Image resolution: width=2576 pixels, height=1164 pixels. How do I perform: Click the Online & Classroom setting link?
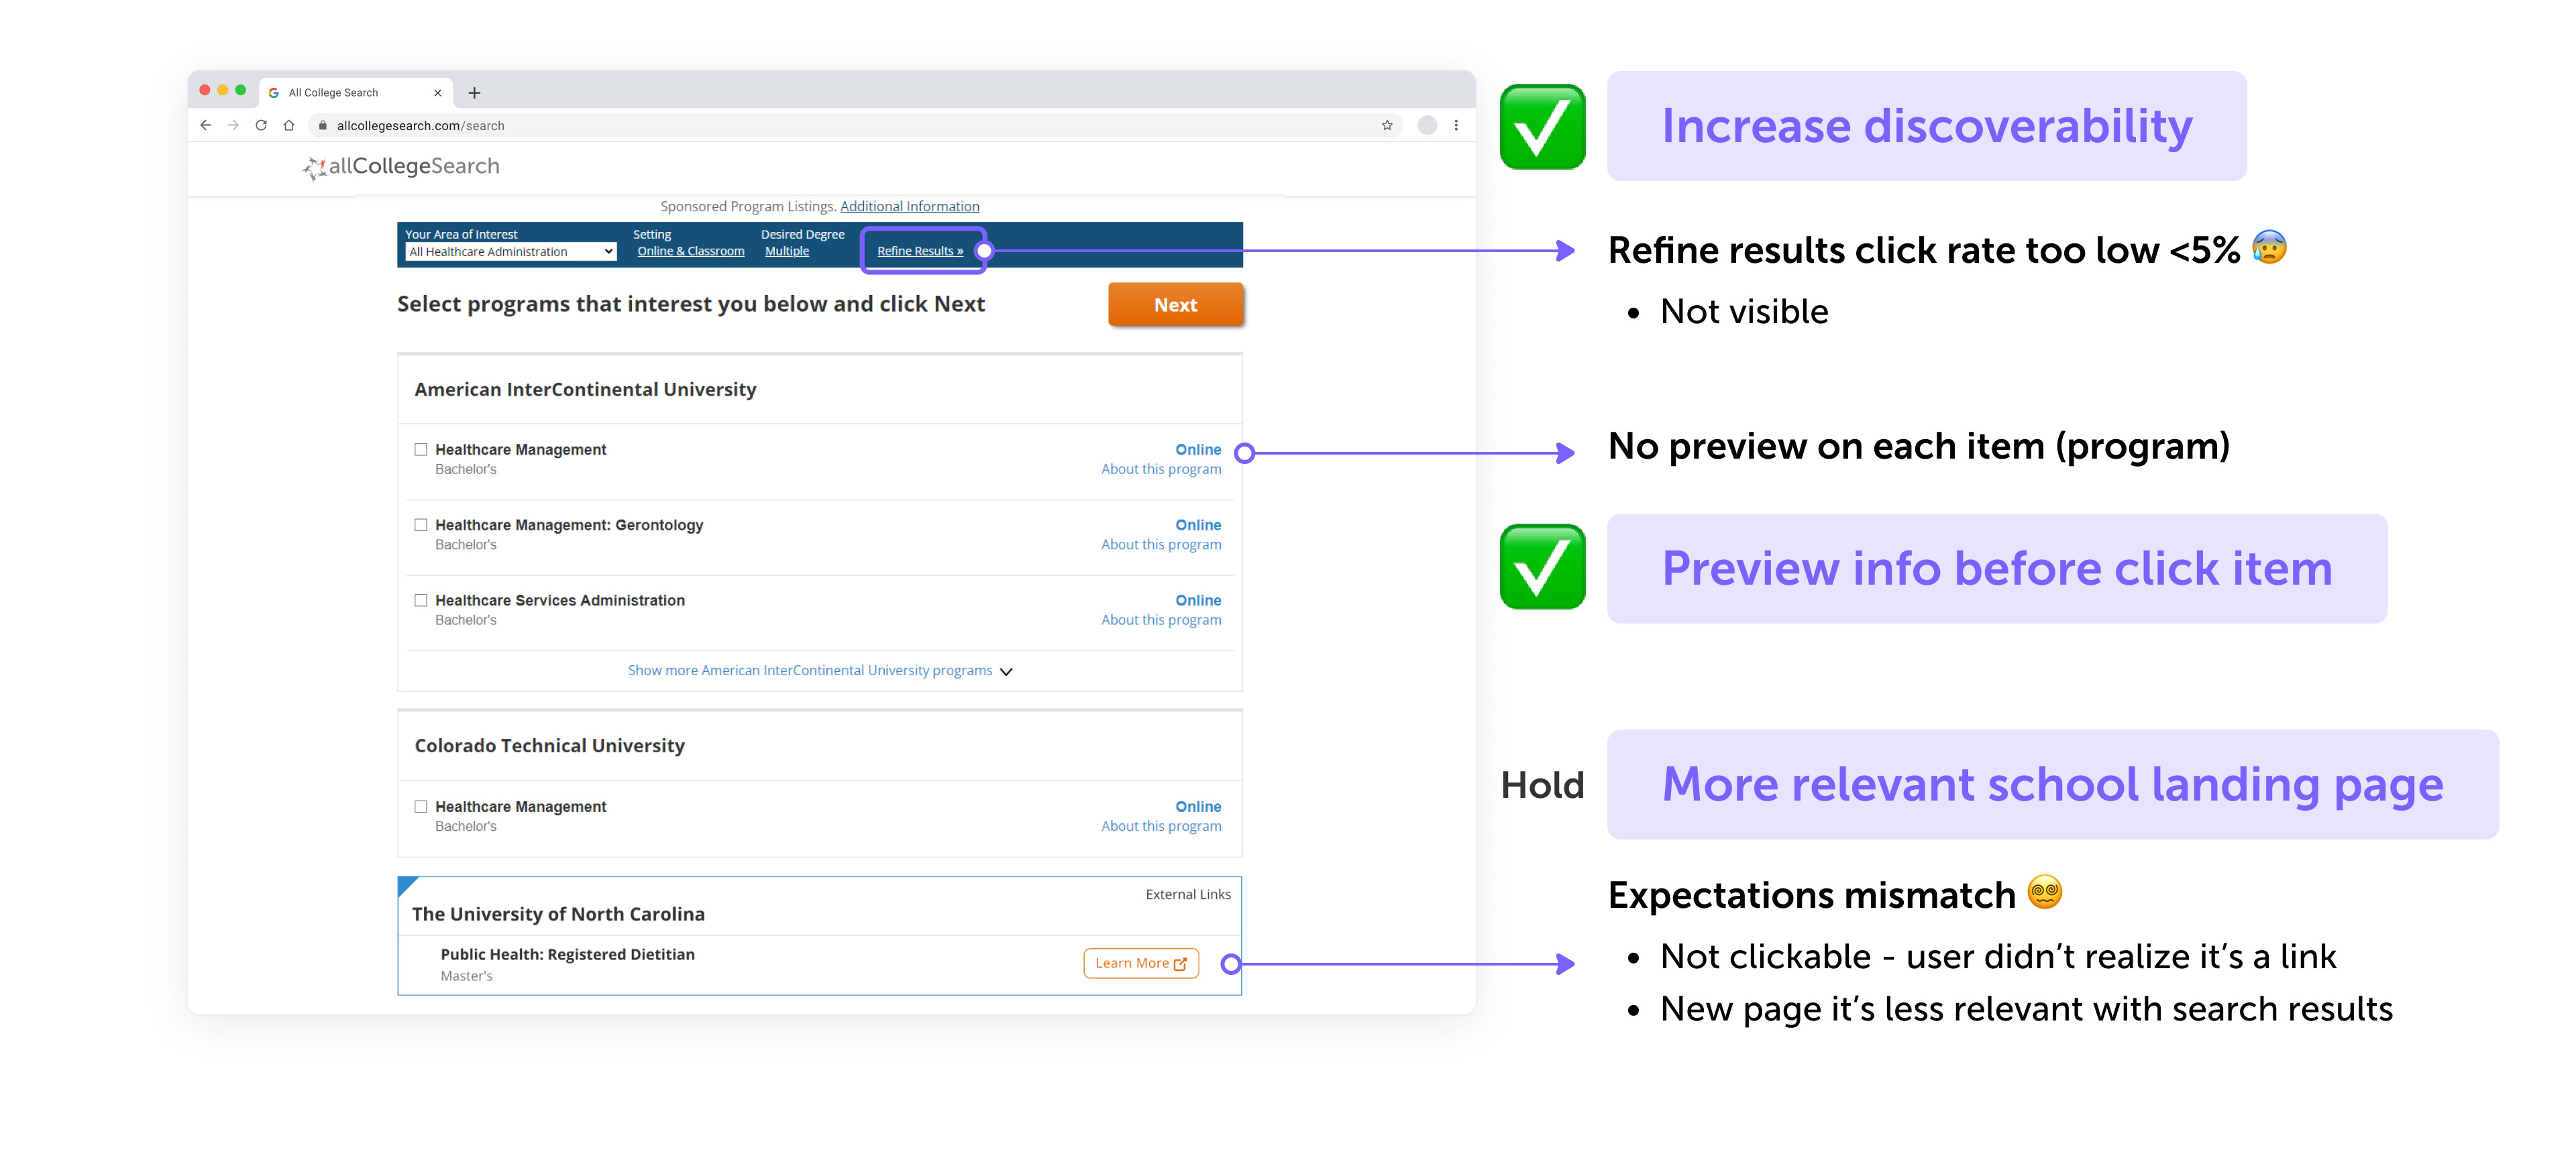pos(690,251)
